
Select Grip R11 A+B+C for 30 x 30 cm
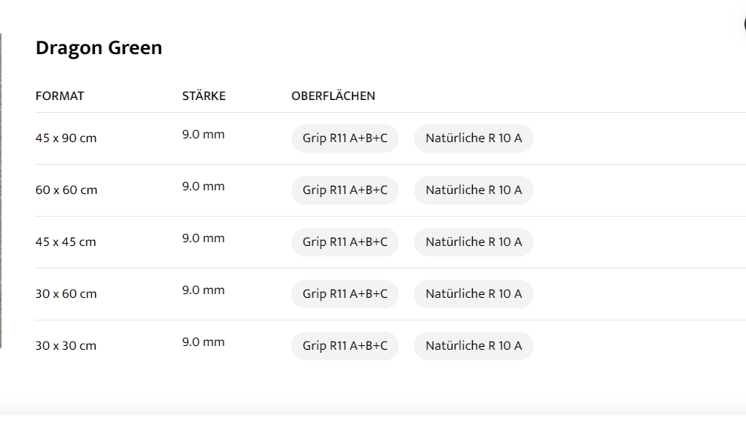click(345, 346)
